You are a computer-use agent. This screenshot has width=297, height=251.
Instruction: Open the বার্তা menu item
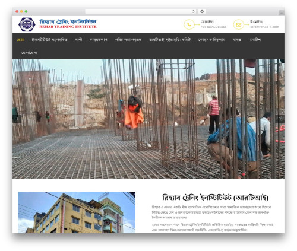tap(238, 40)
